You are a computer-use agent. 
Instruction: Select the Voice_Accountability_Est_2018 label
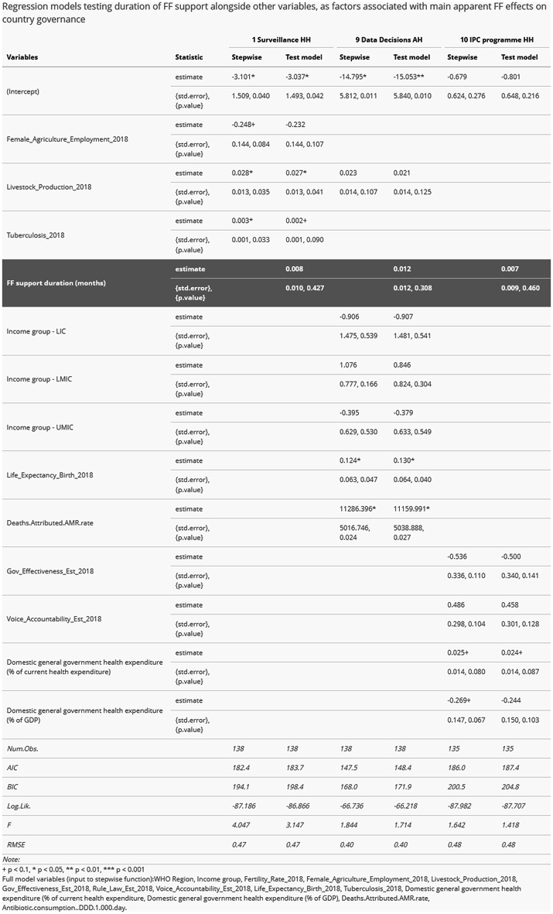pos(53,619)
